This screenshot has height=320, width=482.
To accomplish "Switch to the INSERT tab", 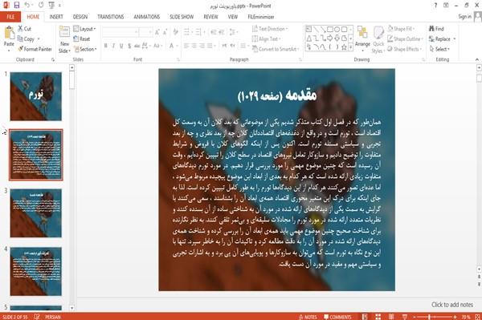I will tap(56, 17).
